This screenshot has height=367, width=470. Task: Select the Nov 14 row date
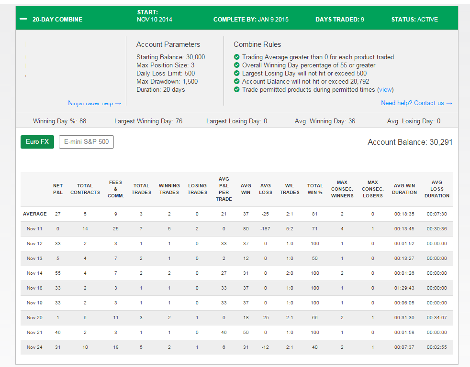(x=34, y=273)
